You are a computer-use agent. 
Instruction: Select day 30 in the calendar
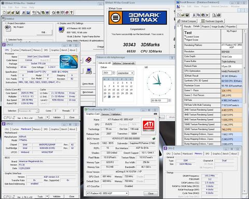coord(118,97)
